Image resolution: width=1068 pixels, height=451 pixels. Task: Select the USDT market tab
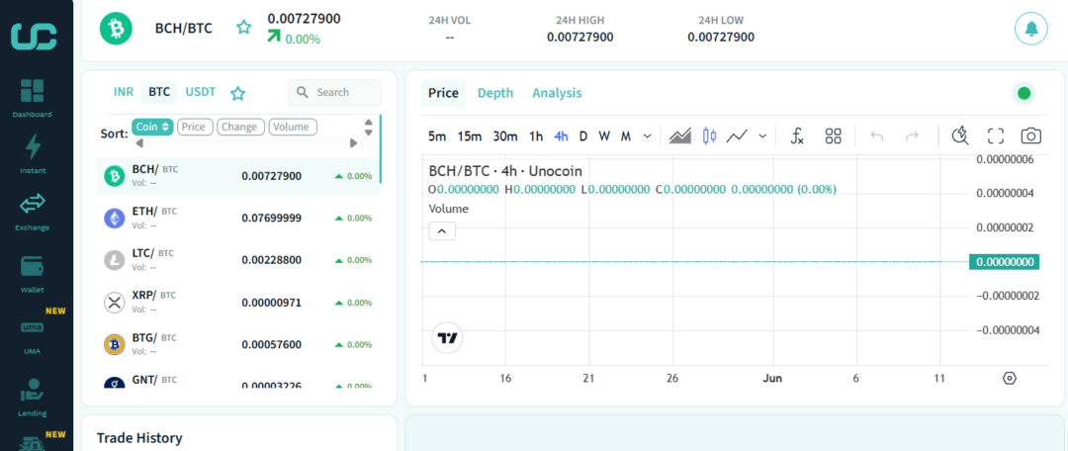[200, 92]
